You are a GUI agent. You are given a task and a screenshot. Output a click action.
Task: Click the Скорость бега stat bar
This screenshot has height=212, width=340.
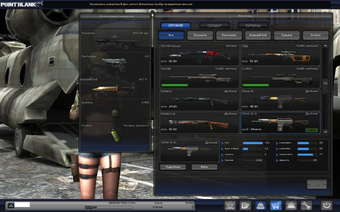(x=307, y=154)
